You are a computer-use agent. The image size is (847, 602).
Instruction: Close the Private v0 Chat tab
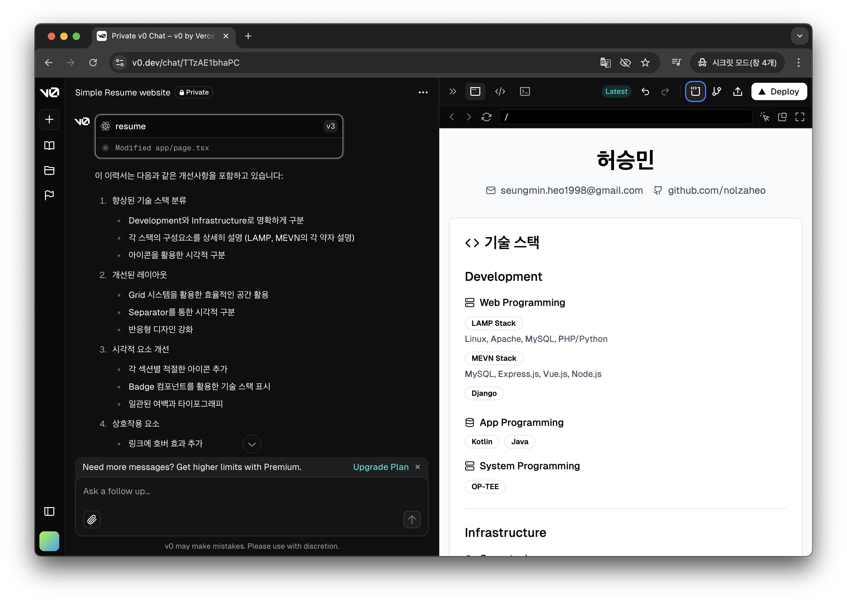226,36
